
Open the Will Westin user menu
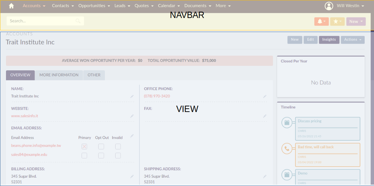point(350,6)
